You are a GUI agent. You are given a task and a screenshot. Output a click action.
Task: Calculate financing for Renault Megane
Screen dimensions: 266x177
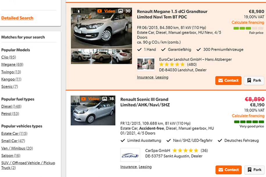(x=248, y=22)
